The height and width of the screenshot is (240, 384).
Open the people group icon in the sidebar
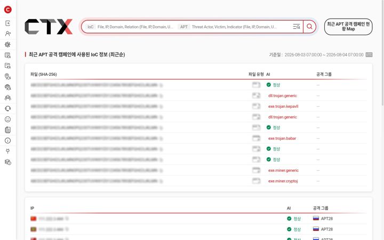tap(8, 98)
